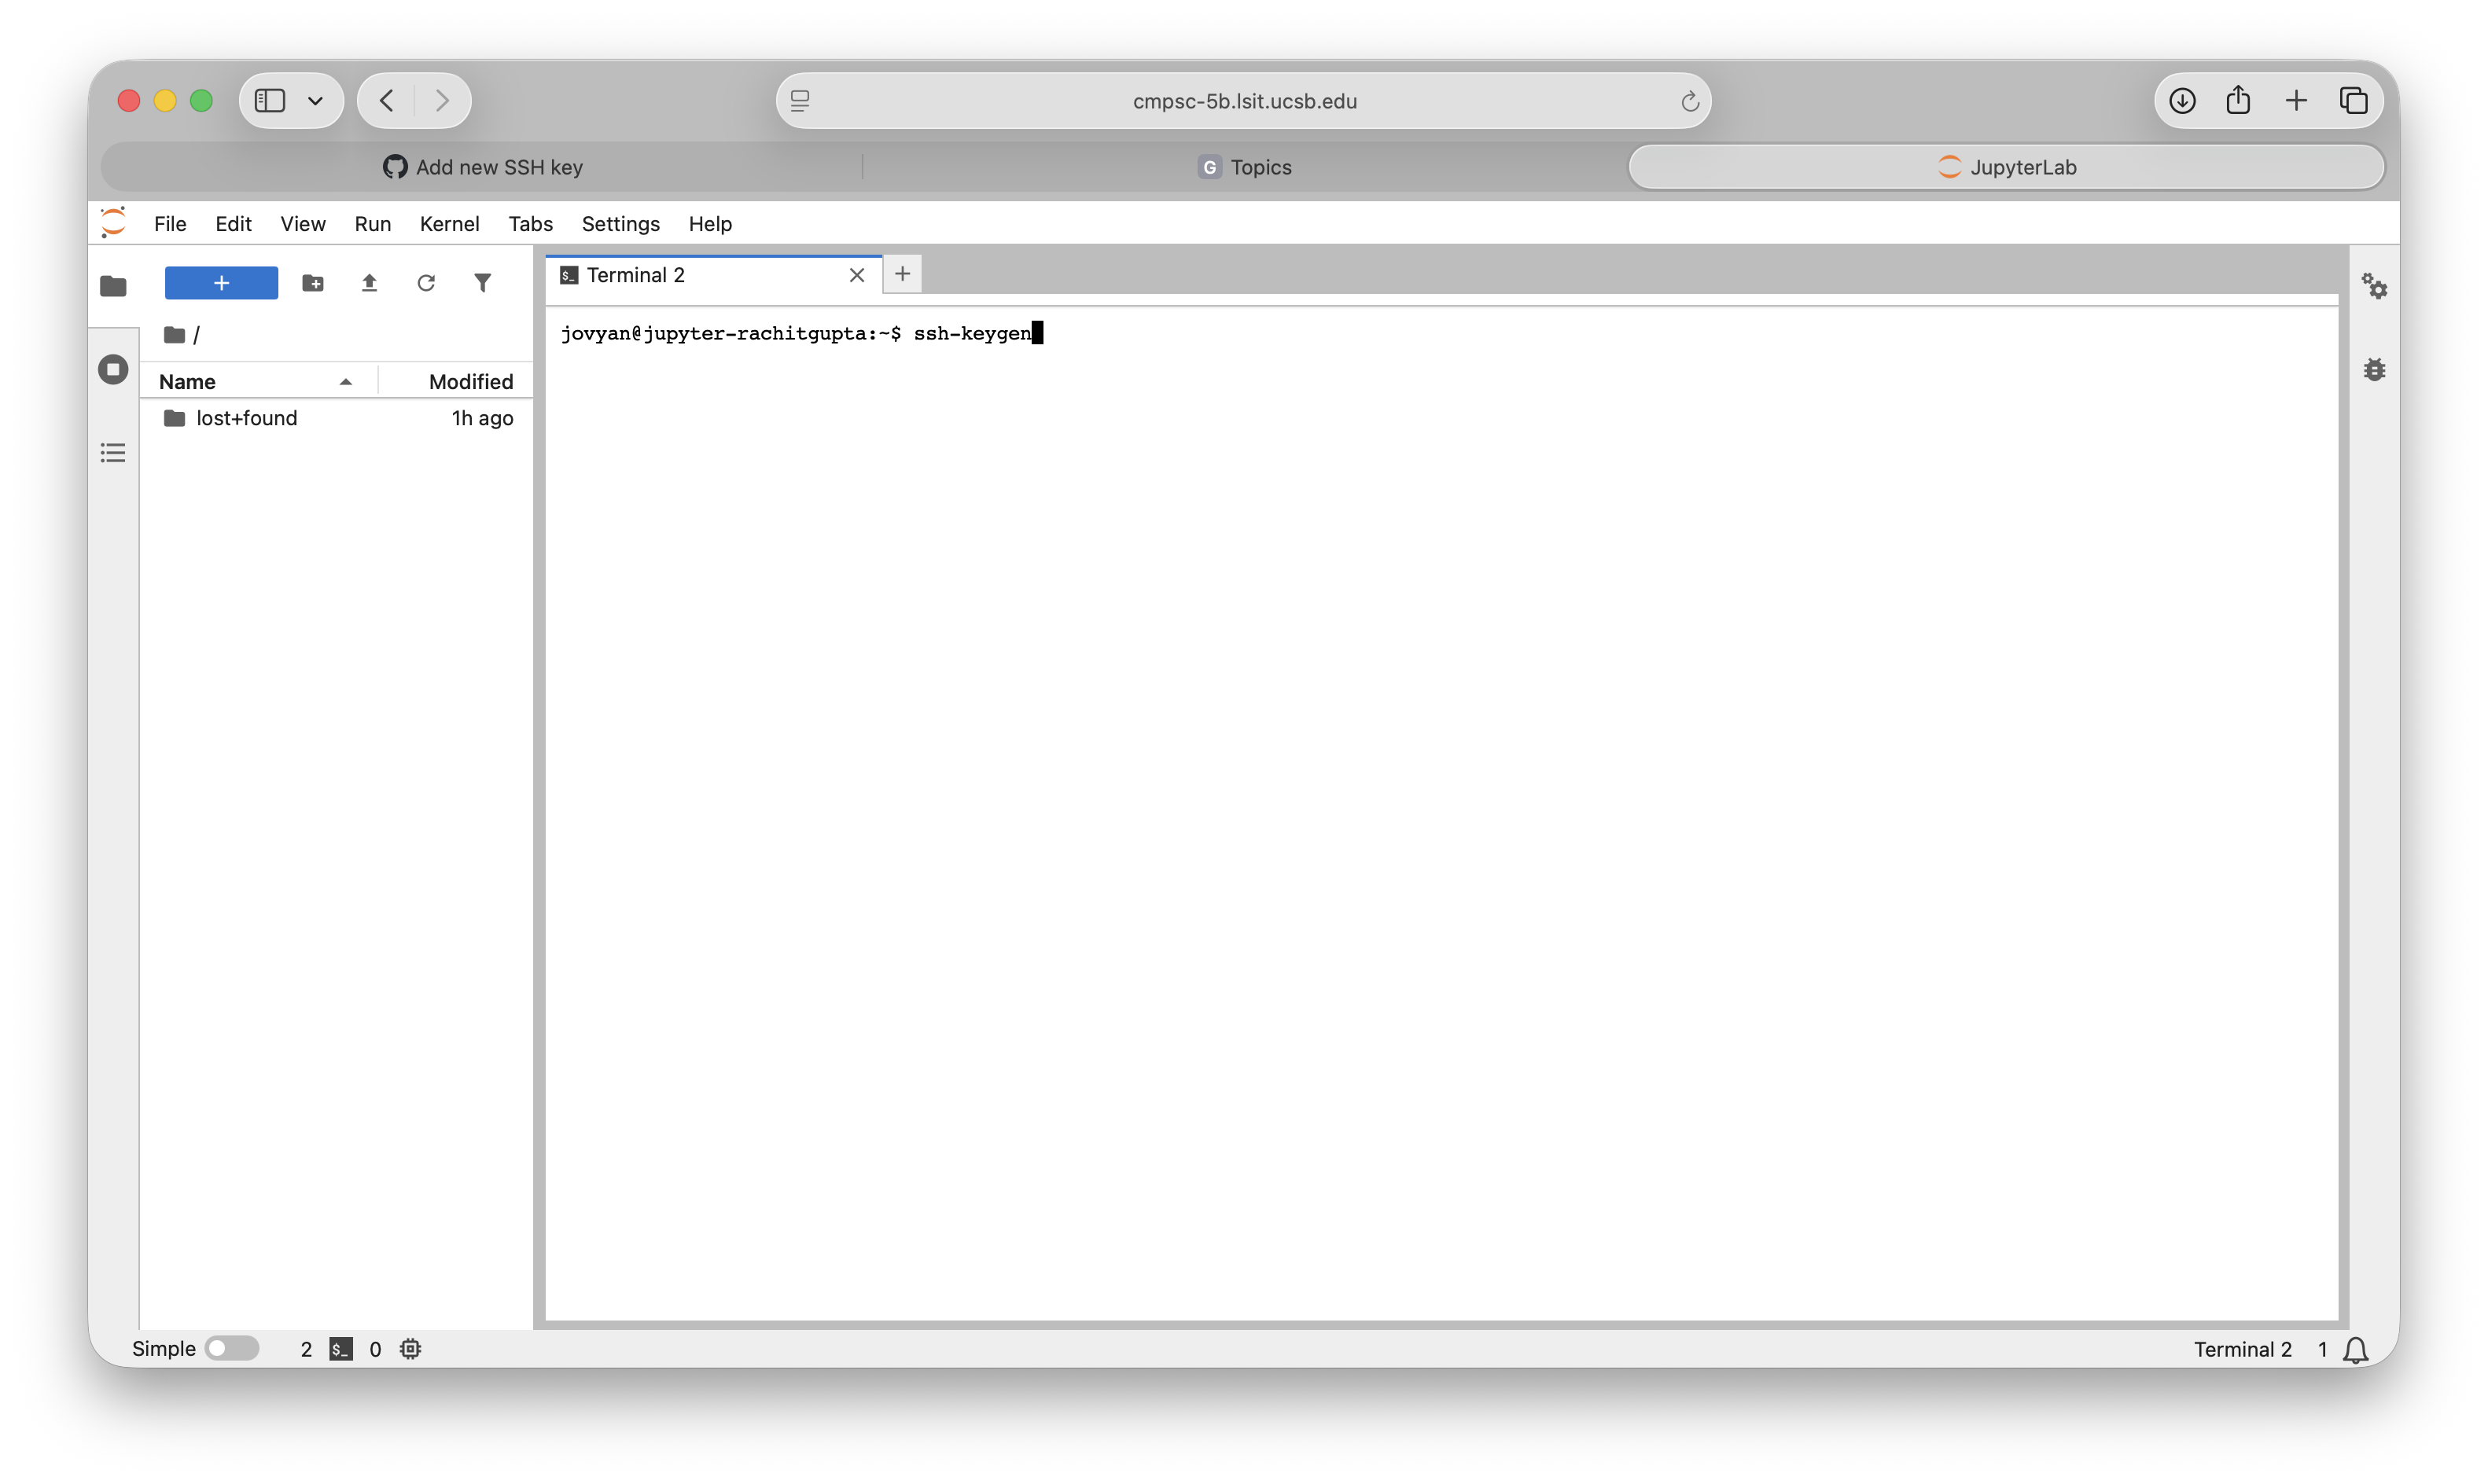Viewport: 2488px width, 1484px height.
Task: Refresh the file browser listing
Action: point(426,283)
